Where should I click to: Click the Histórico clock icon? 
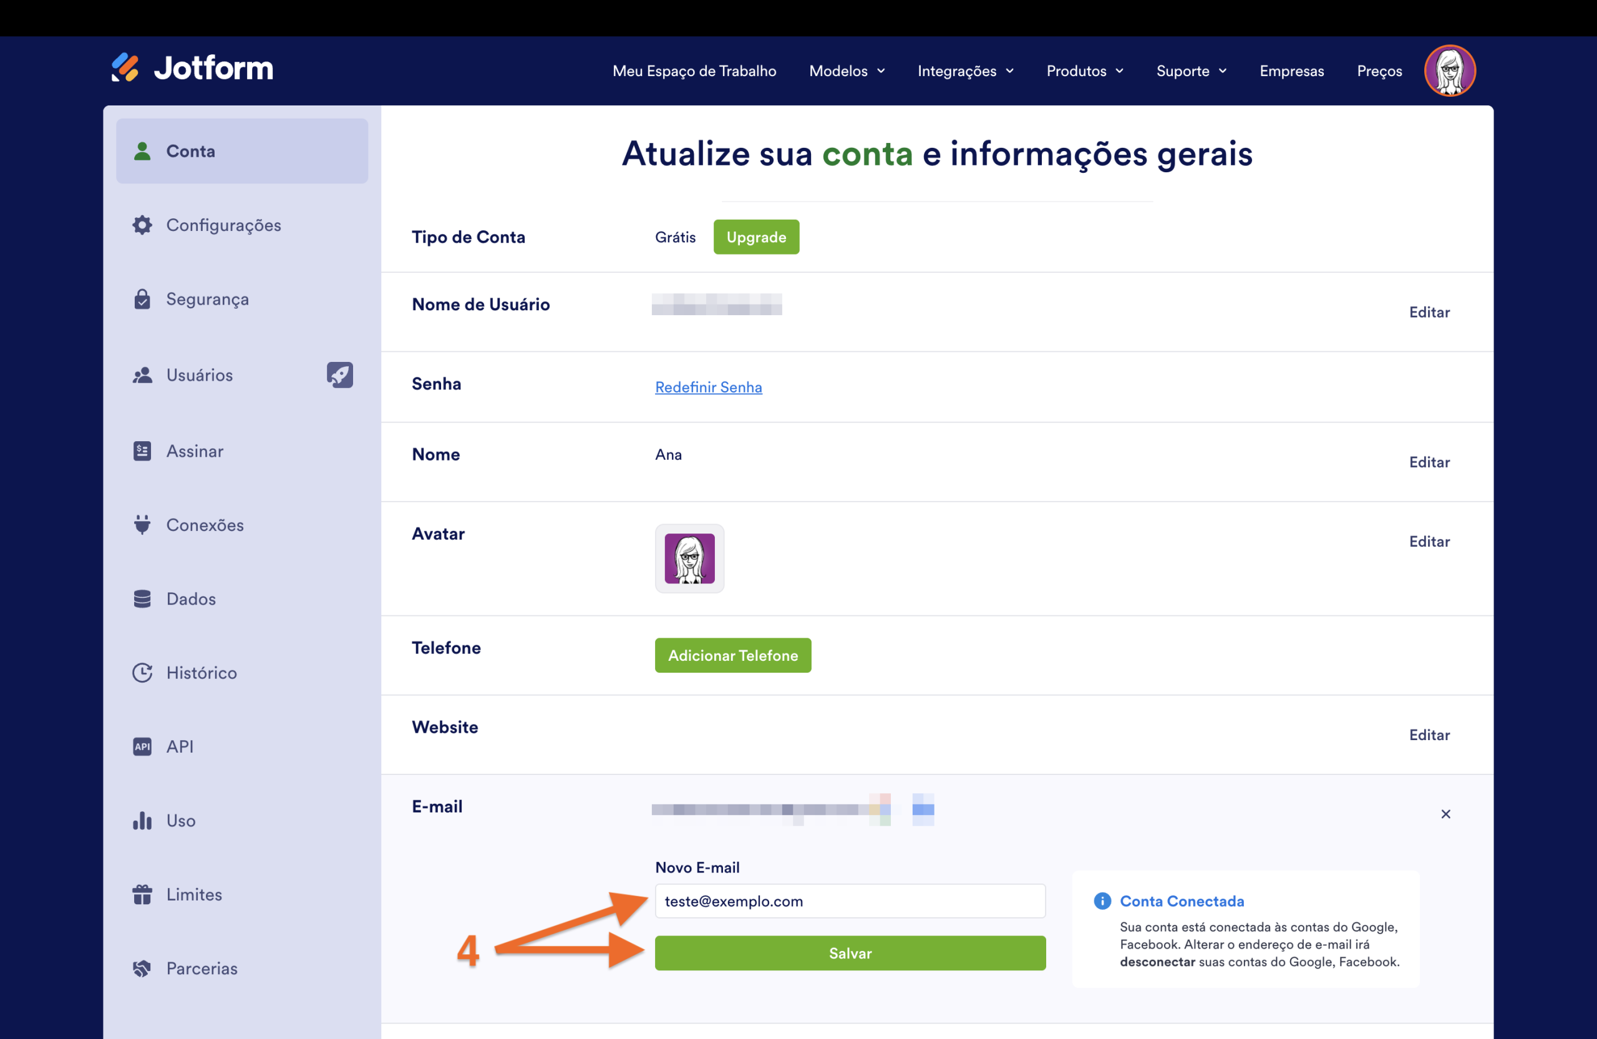point(142,672)
